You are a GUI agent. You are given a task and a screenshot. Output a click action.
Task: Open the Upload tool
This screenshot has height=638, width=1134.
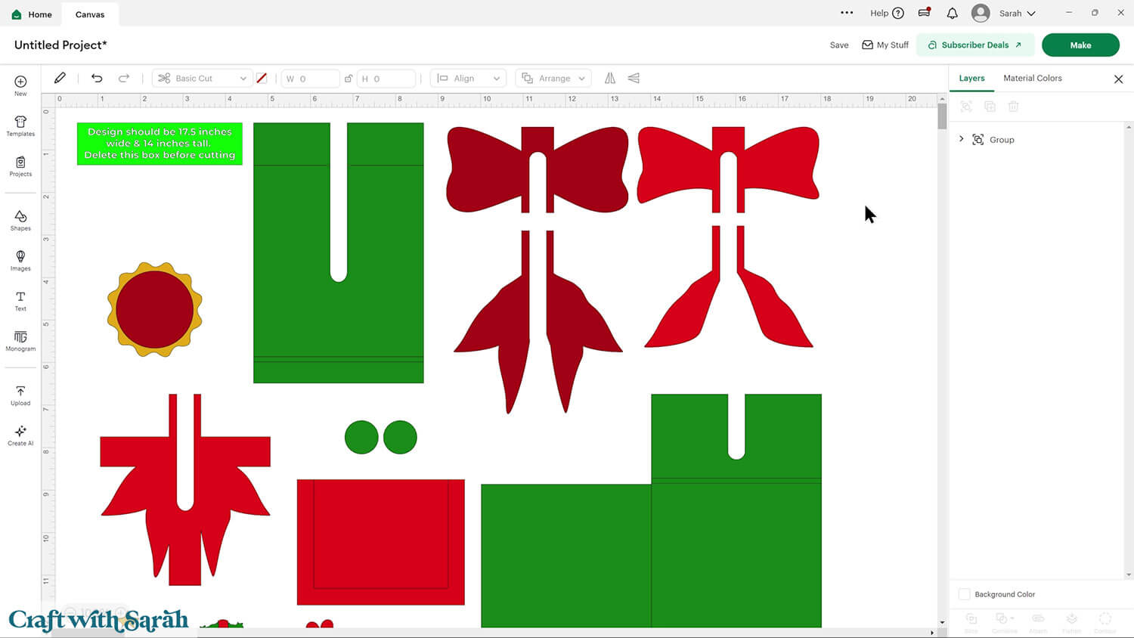click(20, 395)
